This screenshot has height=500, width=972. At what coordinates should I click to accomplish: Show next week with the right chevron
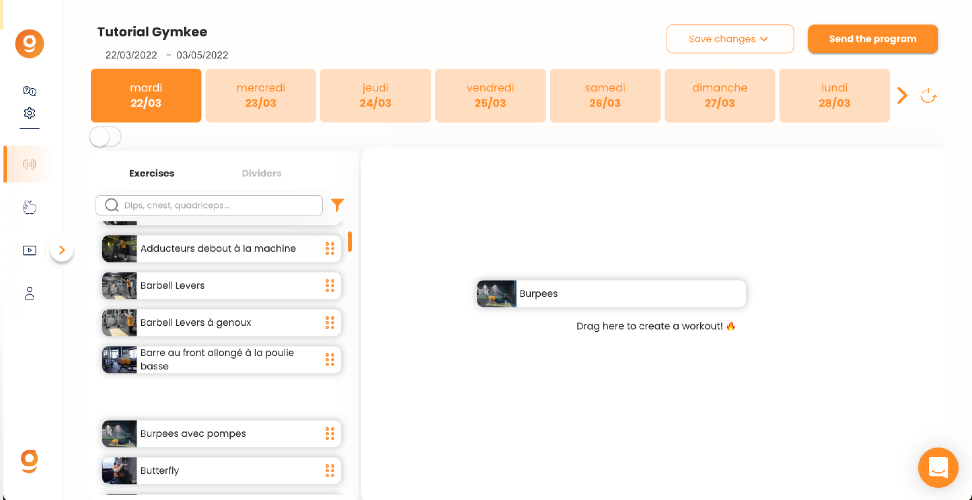[x=902, y=96]
